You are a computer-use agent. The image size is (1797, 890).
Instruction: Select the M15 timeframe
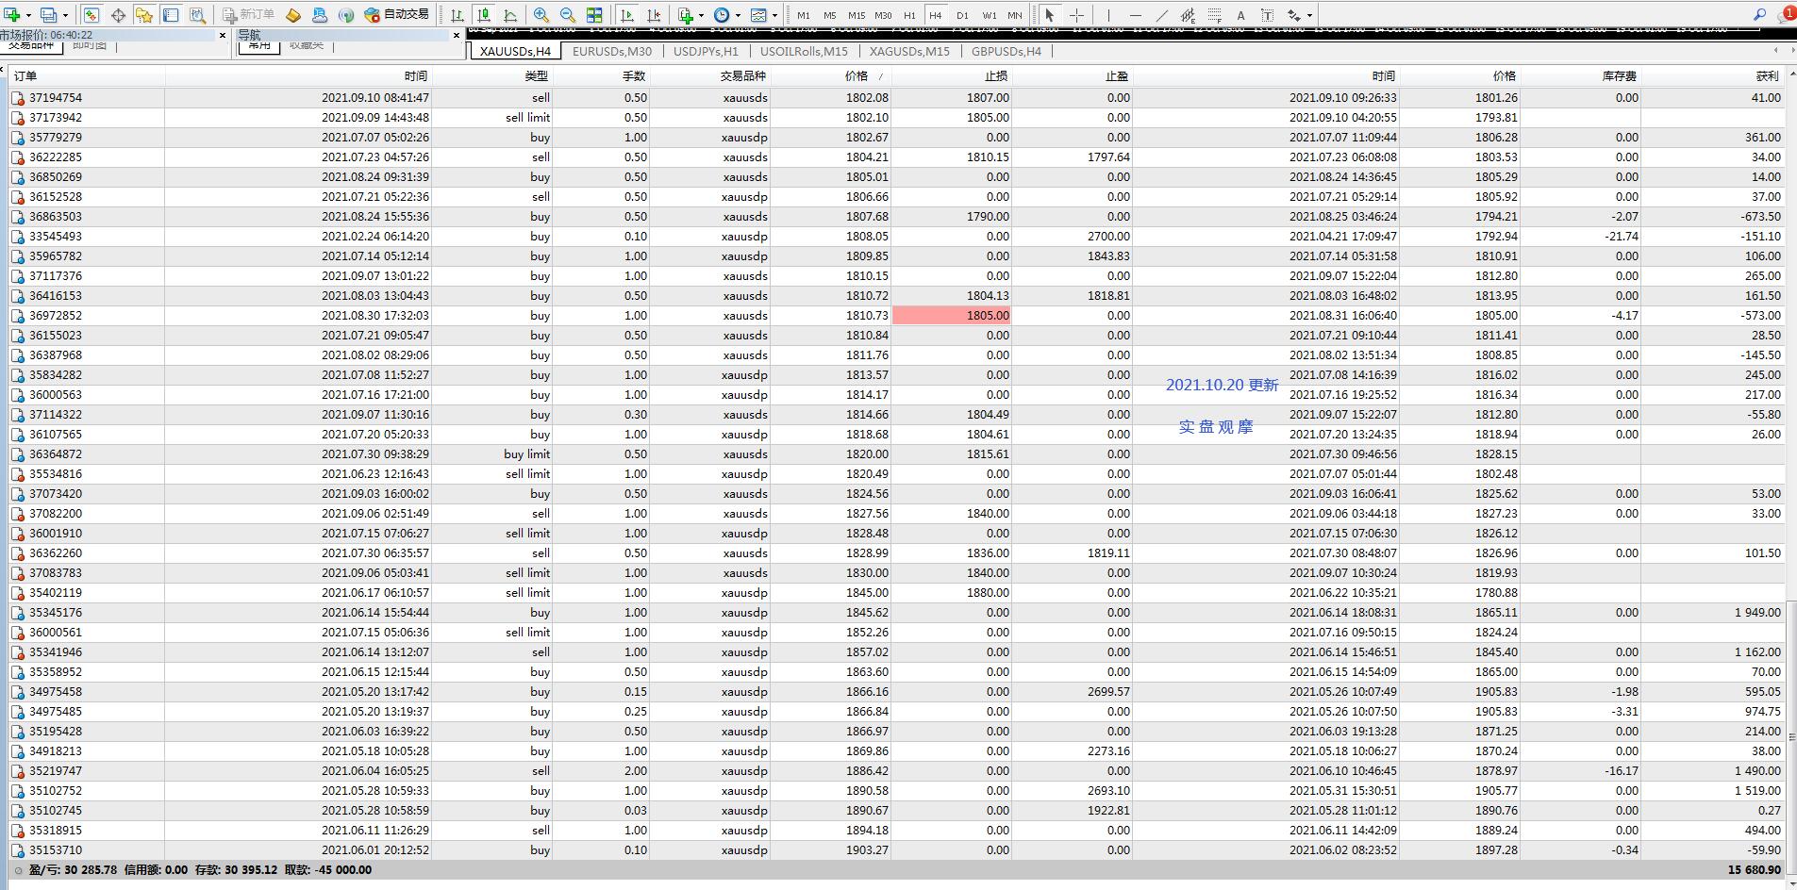[857, 15]
